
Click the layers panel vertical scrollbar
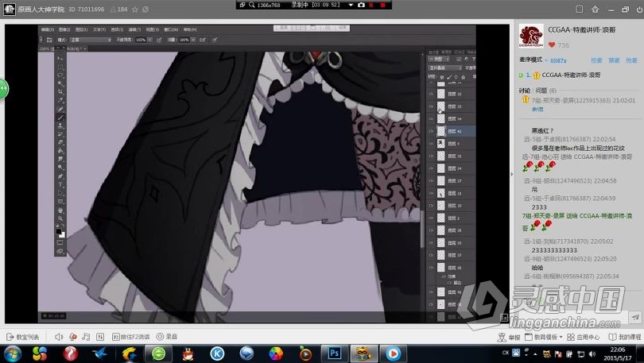click(x=422, y=230)
